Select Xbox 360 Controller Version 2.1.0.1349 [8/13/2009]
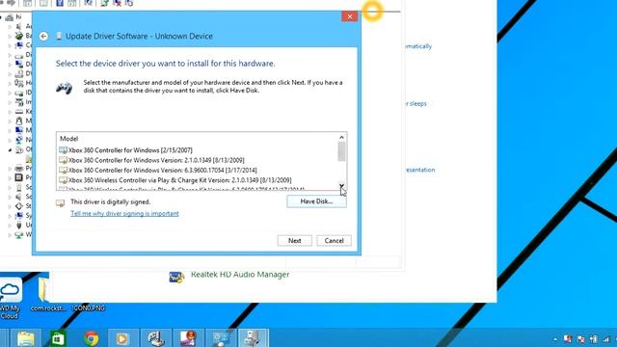This screenshot has height=347, width=617. click(x=152, y=160)
